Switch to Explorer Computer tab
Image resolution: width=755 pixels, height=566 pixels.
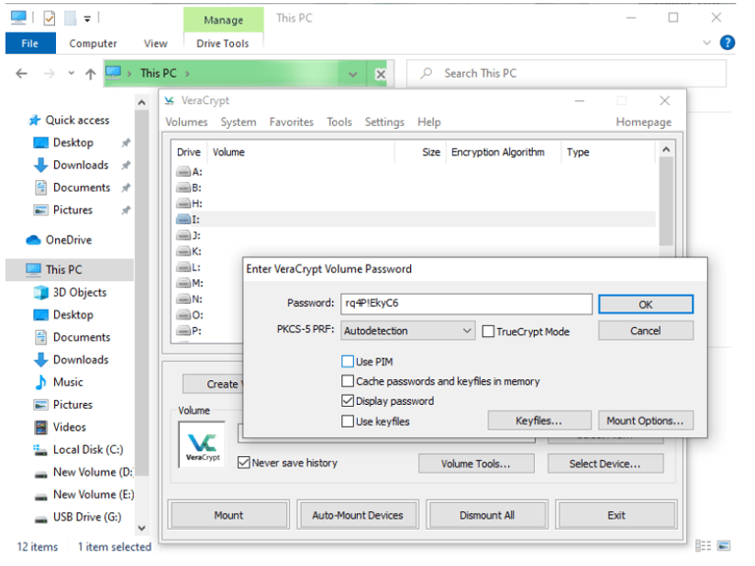(x=93, y=43)
